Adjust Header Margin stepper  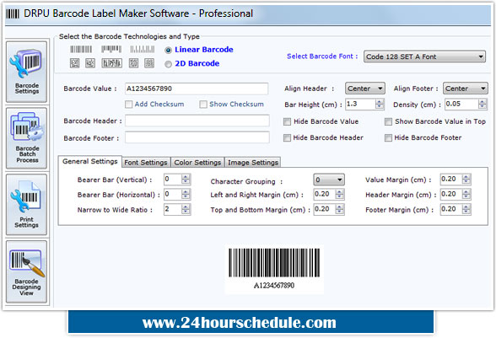click(466, 194)
